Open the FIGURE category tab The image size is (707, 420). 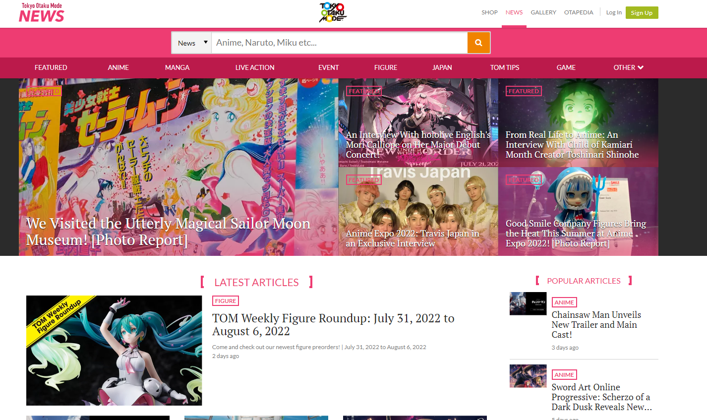pos(385,67)
